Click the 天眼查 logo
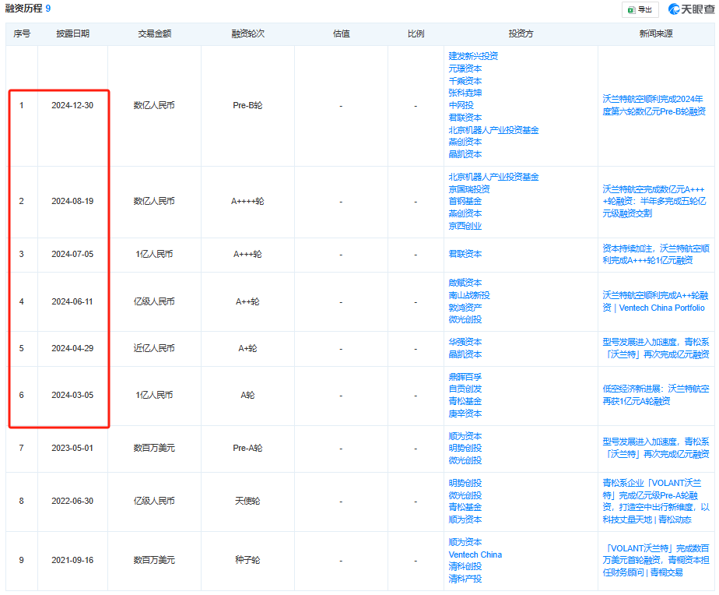719x595 pixels. click(x=692, y=9)
